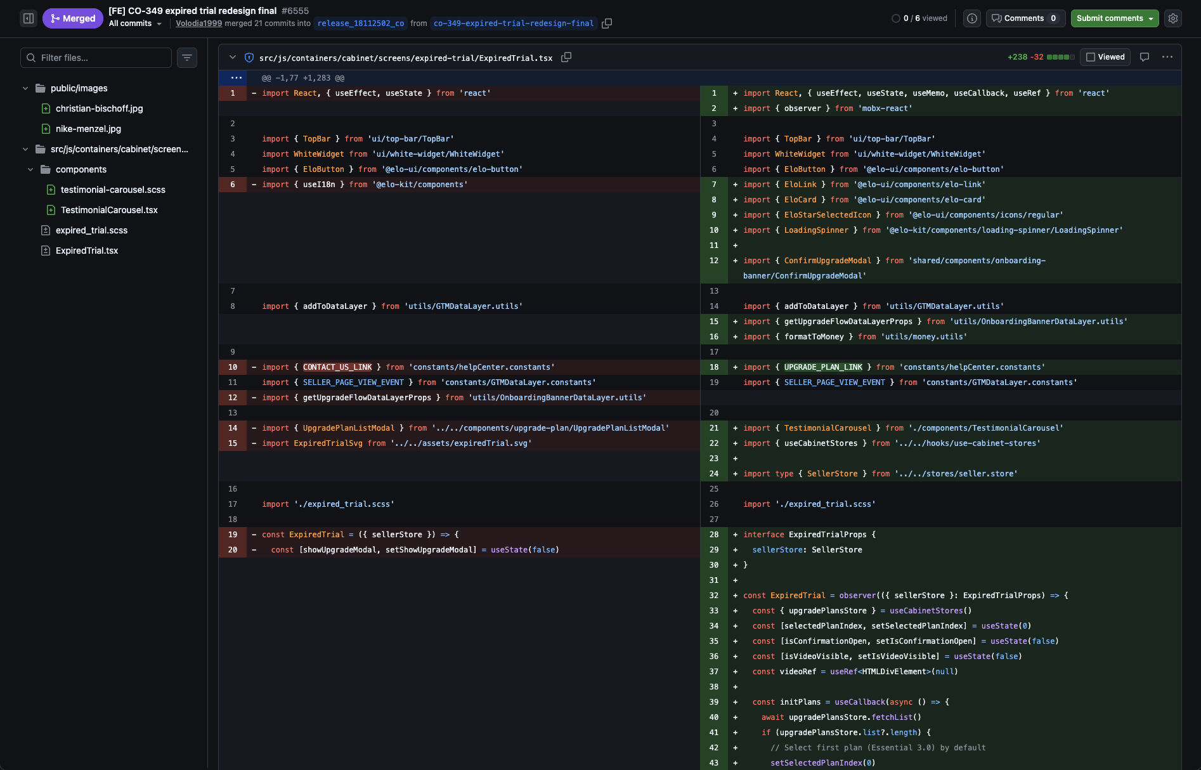Viewport: 1201px width, 770px height.
Task: Open Volodia1999's profile link
Action: point(198,23)
